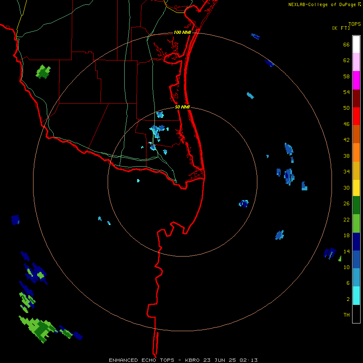
Task: Click the largest green echo cluster at bottom left
Action: pos(38,329)
